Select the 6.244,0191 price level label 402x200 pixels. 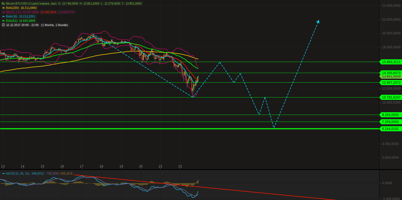tap(391, 129)
